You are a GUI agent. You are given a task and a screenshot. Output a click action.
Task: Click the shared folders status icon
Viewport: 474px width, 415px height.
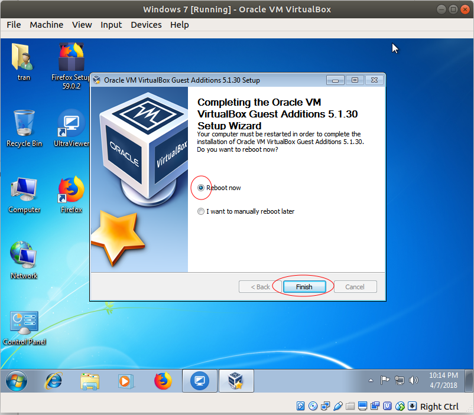click(350, 406)
